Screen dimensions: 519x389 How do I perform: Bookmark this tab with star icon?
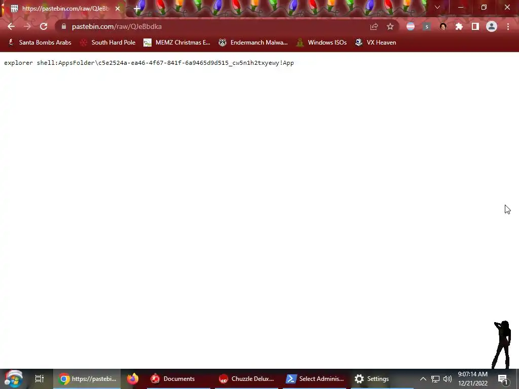390,26
